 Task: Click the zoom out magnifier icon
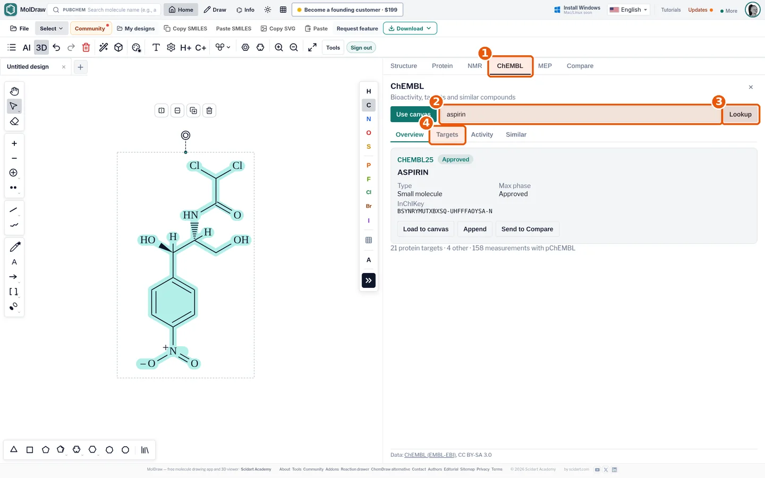[294, 48]
